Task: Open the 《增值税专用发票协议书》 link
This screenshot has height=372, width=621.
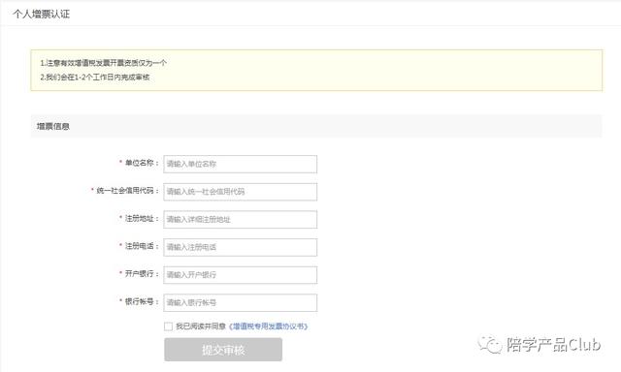Action: (x=268, y=326)
